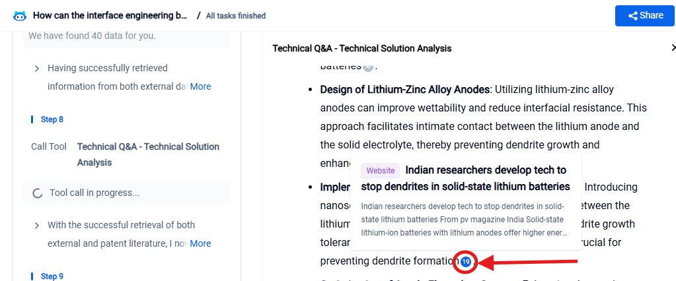Click the 'We have found 40 data' message
Viewport: 676px width, 281px height.
93,36
